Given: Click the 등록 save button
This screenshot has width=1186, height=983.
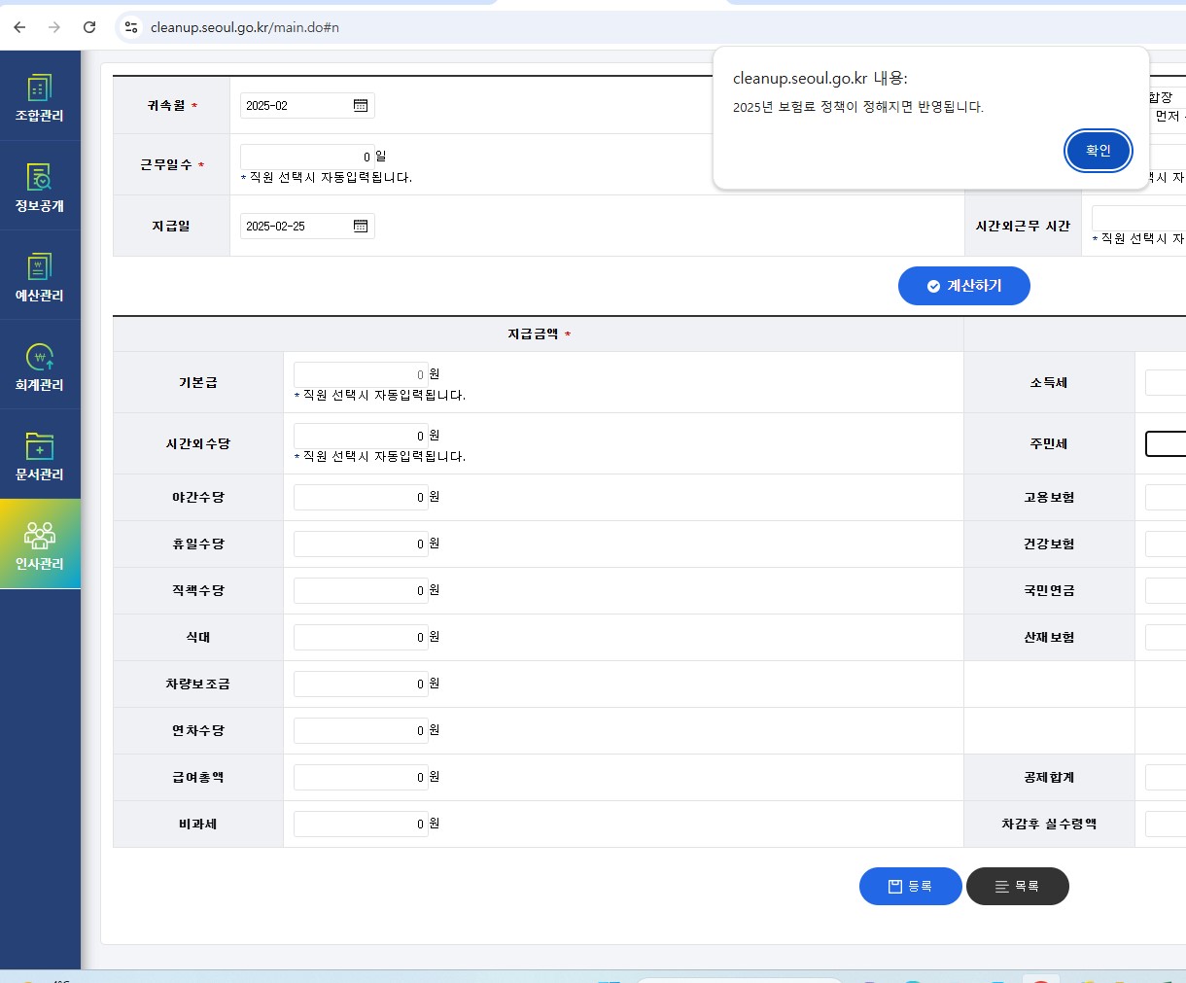Looking at the screenshot, I should (910, 887).
